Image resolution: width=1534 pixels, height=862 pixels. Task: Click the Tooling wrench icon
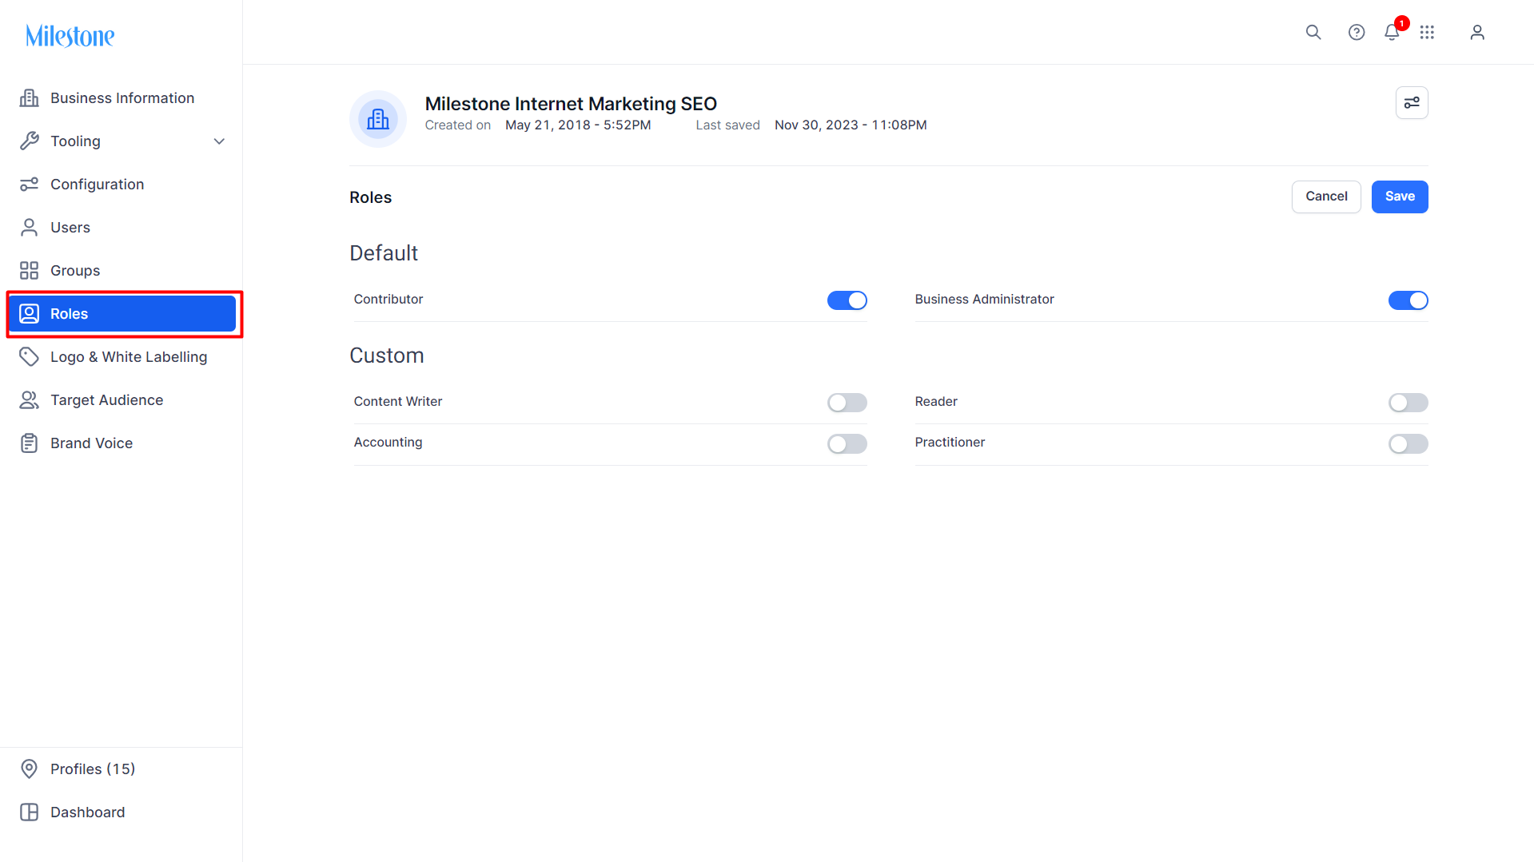tap(30, 141)
